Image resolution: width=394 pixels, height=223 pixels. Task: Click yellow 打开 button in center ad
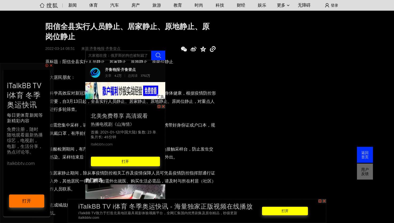click(125, 161)
